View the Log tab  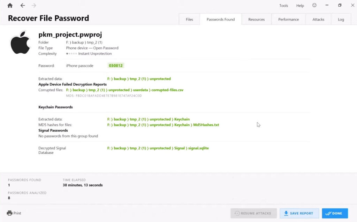(341, 20)
